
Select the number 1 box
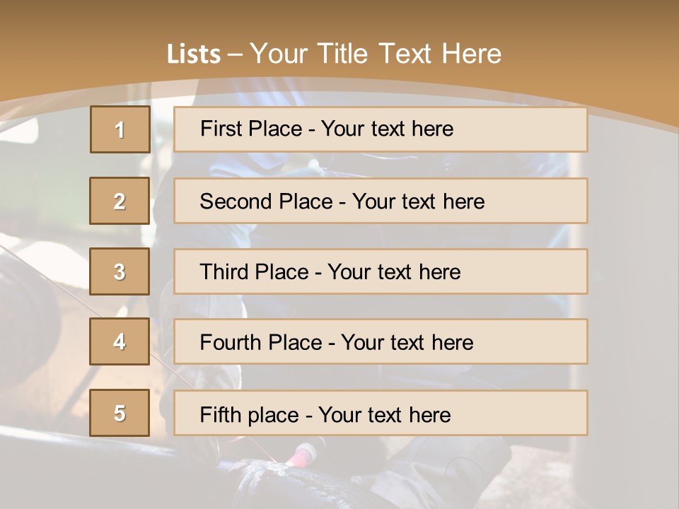tap(120, 129)
